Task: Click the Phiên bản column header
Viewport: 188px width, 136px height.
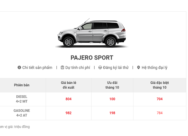Action: (22, 85)
